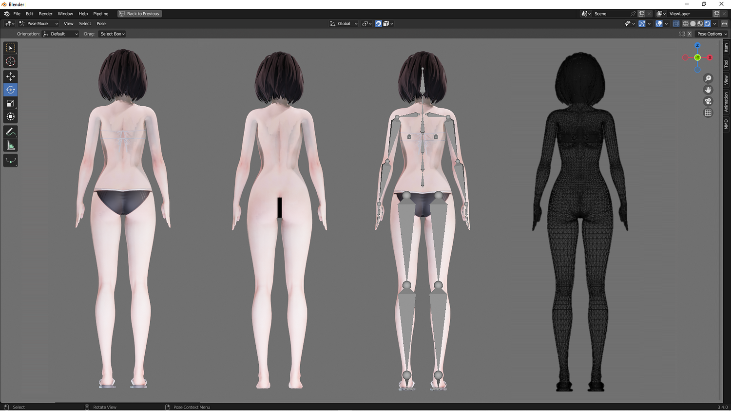Viewport: 731px width, 411px height.
Task: Open the File menu
Action: point(17,14)
